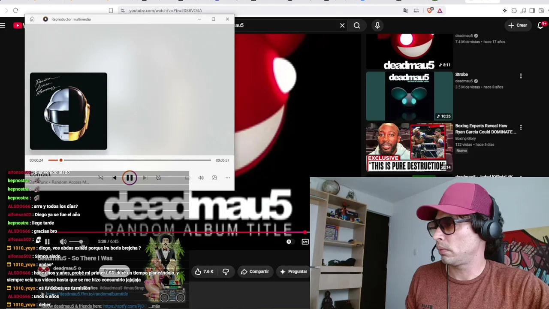This screenshot has width=549, height=309.
Task: Click the video title 'deadmau5 - So There I Was'
Action: point(75,258)
